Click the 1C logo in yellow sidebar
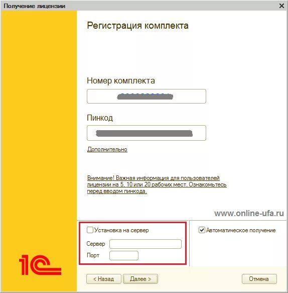Screen dimensions: 288x293 coord(40,265)
